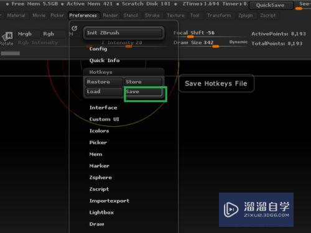Open the Stroke menu
Image resolution: width=311 pixels, height=233 pixels.
pos(152,16)
